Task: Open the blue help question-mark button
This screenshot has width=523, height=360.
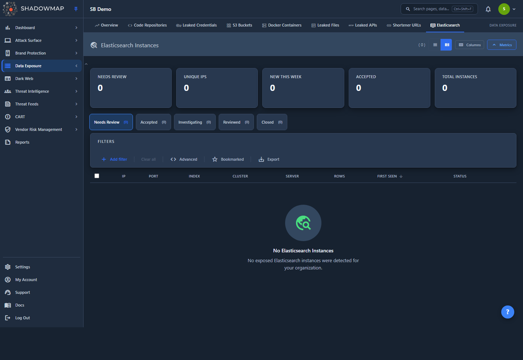Action: (x=508, y=312)
